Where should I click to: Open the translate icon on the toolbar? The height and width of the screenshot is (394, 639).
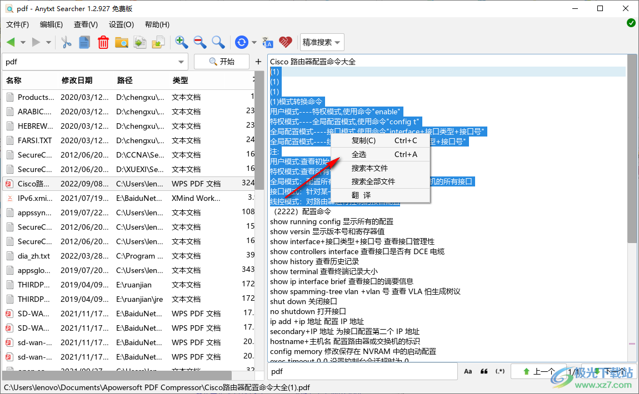tap(267, 42)
